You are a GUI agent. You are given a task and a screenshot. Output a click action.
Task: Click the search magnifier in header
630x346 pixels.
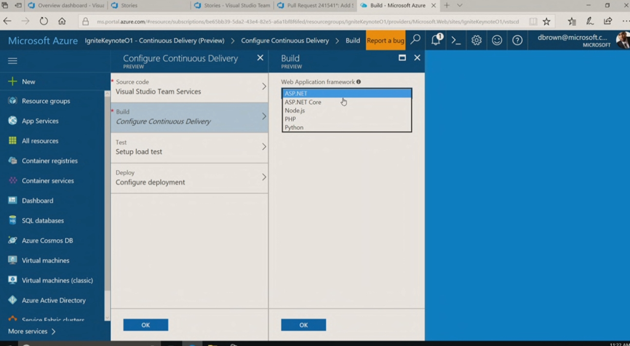416,40
